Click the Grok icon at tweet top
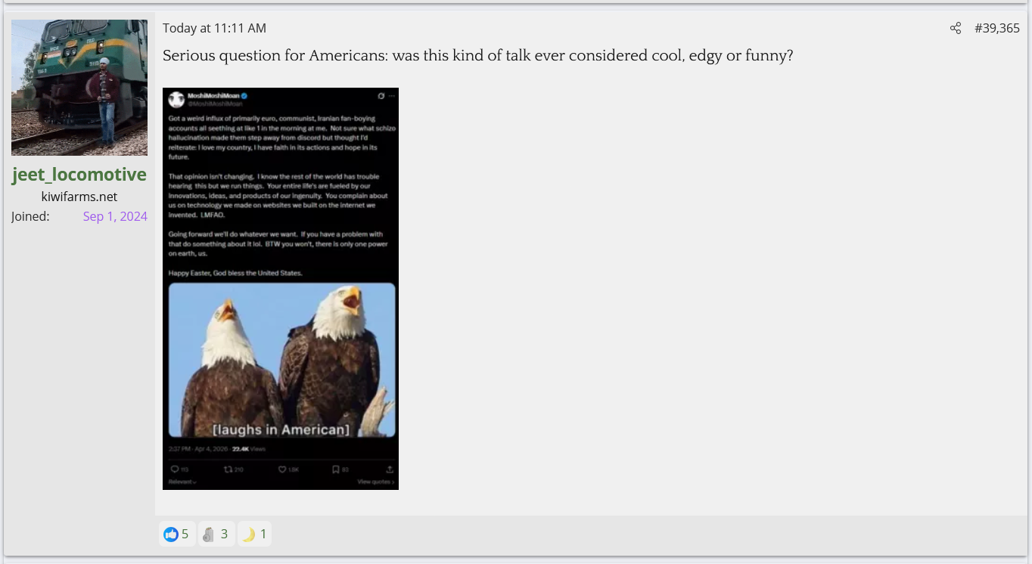The image size is (1032, 564). (x=381, y=96)
